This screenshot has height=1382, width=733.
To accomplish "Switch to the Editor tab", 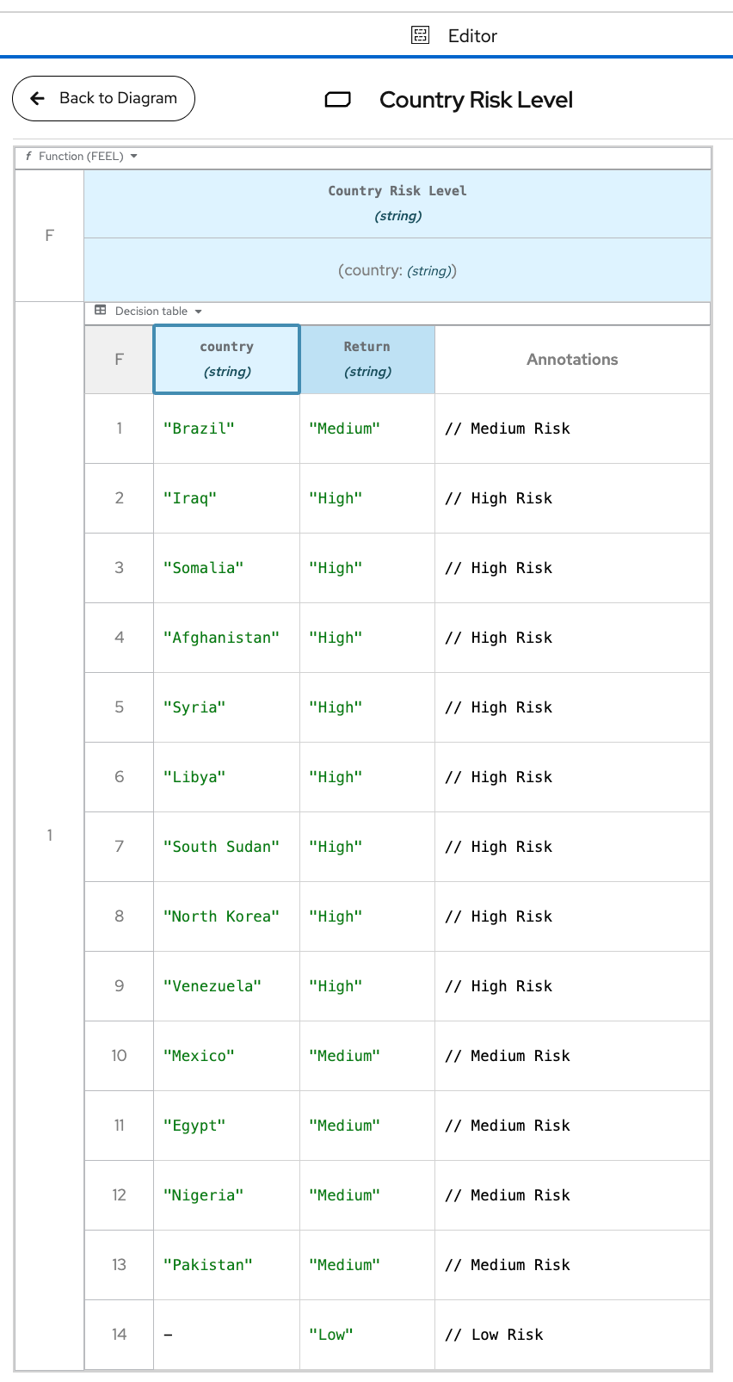I will click(454, 35).
